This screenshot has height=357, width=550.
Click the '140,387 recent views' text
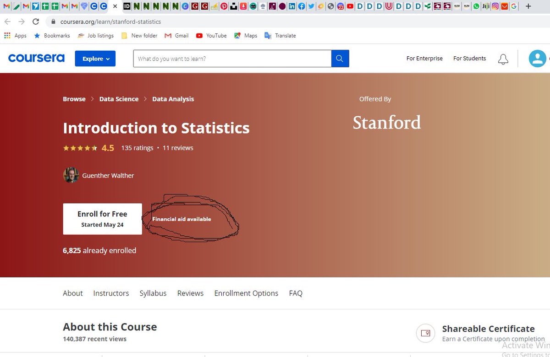[x=94, y=339]
